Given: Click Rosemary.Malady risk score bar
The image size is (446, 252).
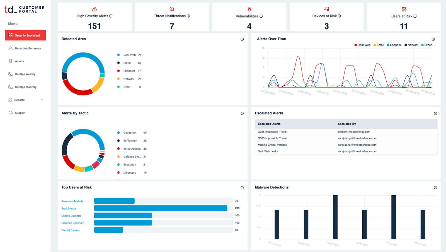Looking at the screenshot, I should pos(114,201).
